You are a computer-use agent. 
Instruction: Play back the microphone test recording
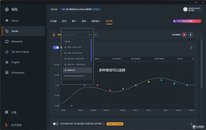[x=191, y=35]
